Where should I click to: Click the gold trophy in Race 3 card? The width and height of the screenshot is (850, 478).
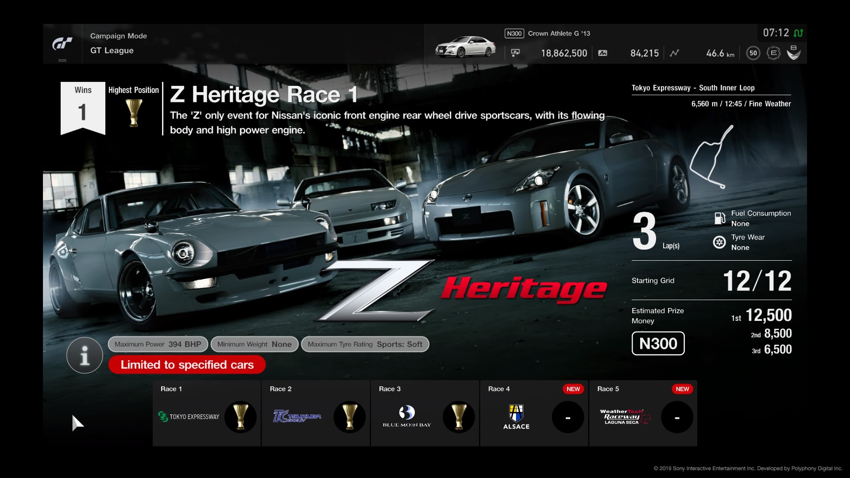[x=459, y=417]
